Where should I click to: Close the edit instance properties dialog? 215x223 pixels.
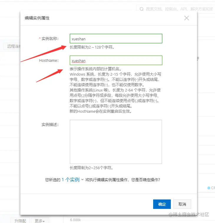click(186, 18)
